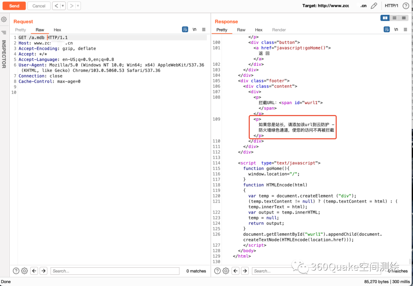Click the Accept-Language header line

66,59
